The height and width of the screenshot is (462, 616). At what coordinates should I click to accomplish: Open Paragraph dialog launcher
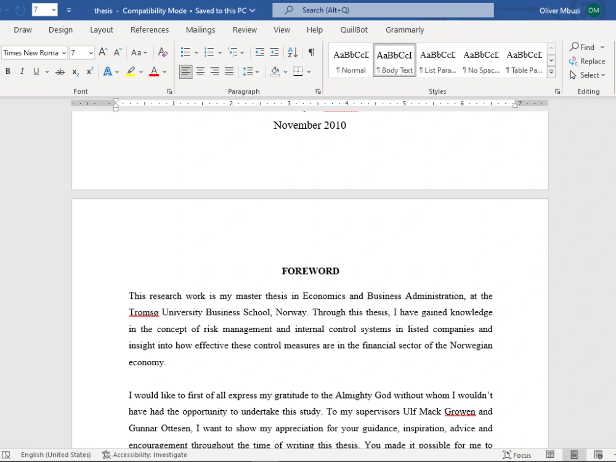click(x=318, y=92)
